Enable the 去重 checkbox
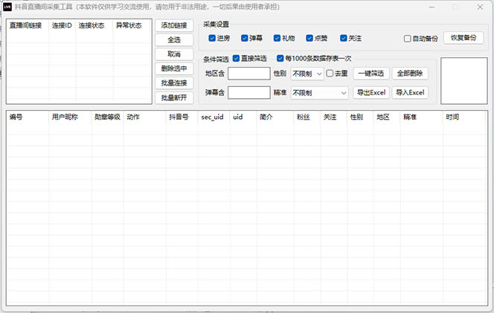This screenshot has width=494, height=313. [330, 74]
